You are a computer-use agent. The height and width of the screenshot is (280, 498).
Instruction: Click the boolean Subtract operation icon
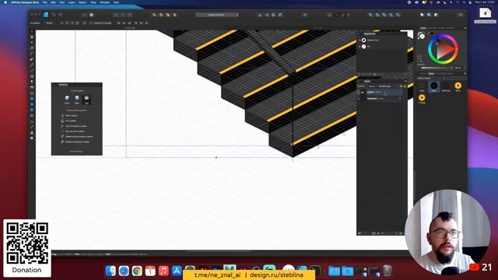[377, 15]
